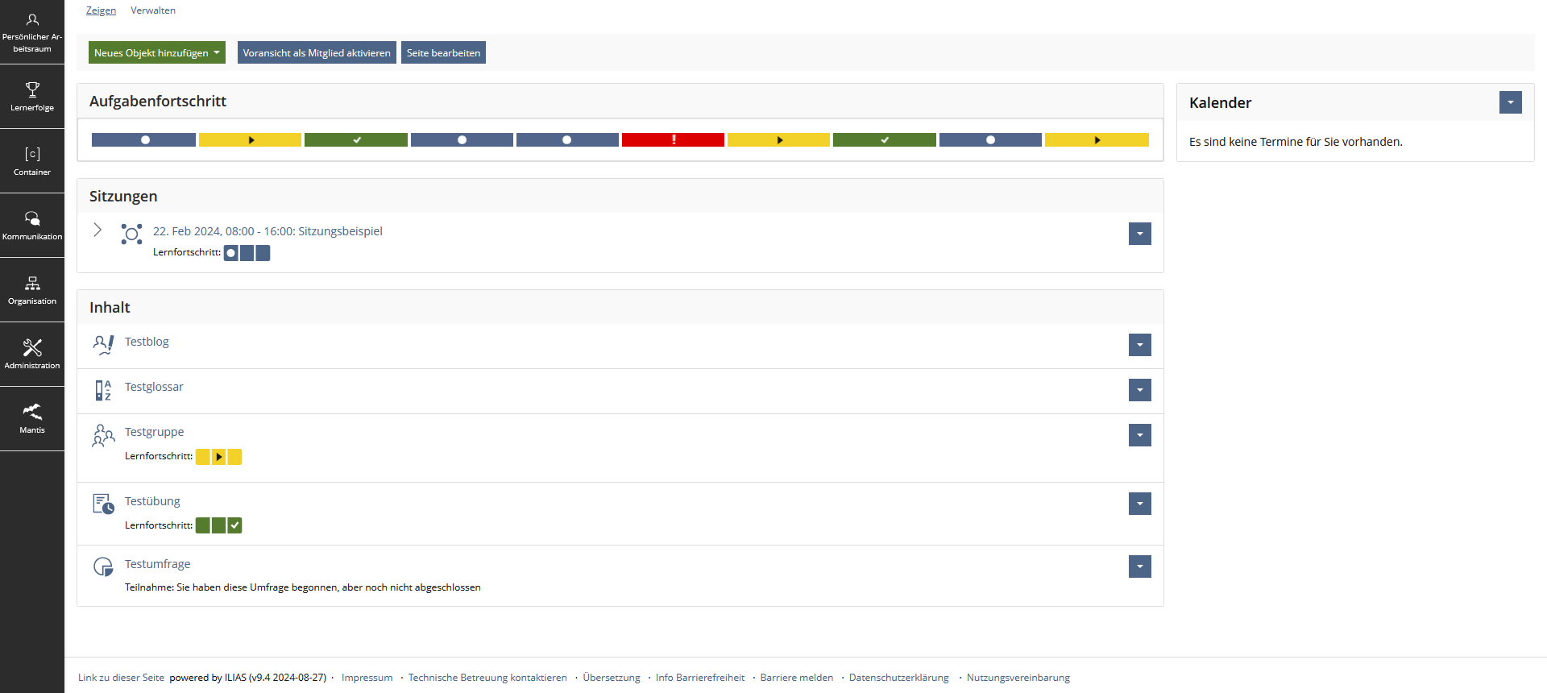The height and width of the screenshot is (693, 1547).
Task: Open the Organisation sidebar entry
Action: pyautogui.click(x=32, y=290)
